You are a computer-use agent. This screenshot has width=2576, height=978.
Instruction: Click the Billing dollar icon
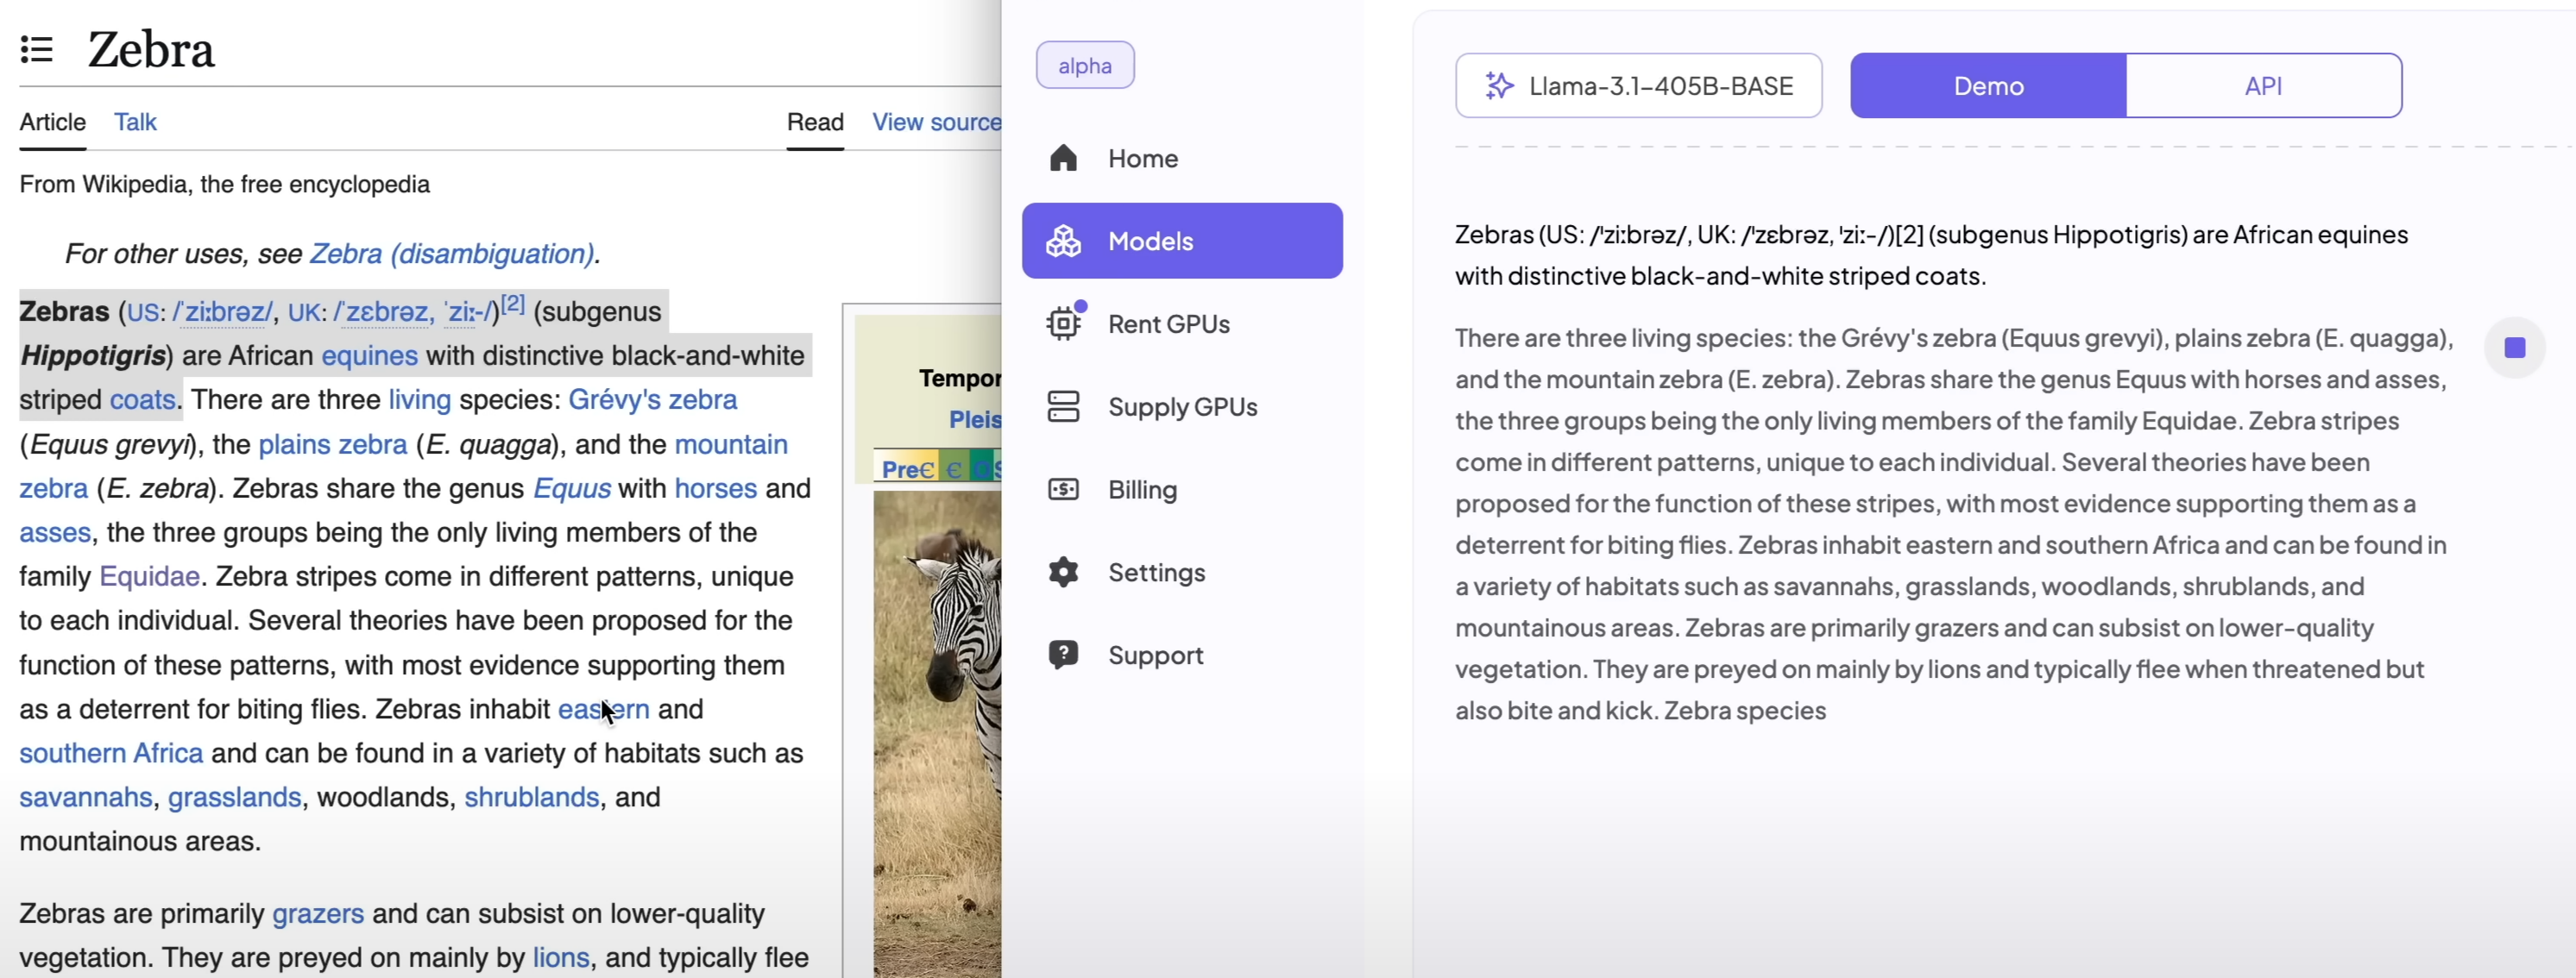tap(1063, 490)
